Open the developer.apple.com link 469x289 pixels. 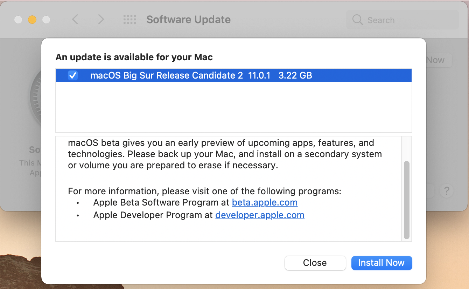tap(260, 215)
